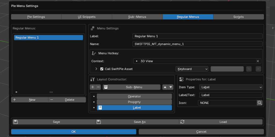This screenshot has width=275, height=137.
Task: Uncheck the Call SwiftPie Asset checkbox
Action: tap(102, 69)
